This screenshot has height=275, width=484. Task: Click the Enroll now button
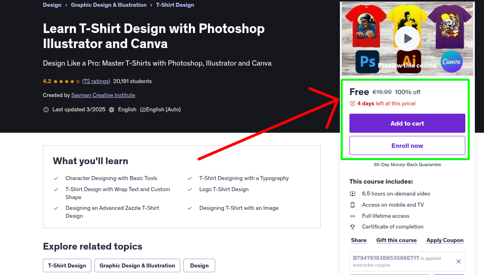coord(407,145)
